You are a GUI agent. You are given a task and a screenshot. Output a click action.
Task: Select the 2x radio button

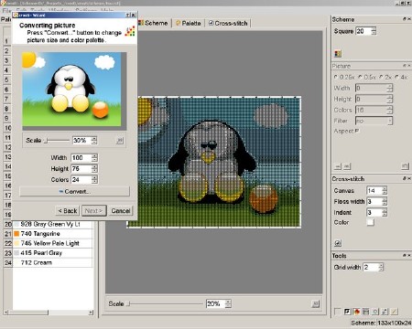381,77
